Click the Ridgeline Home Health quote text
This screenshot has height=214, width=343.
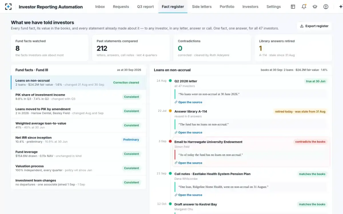224,187
